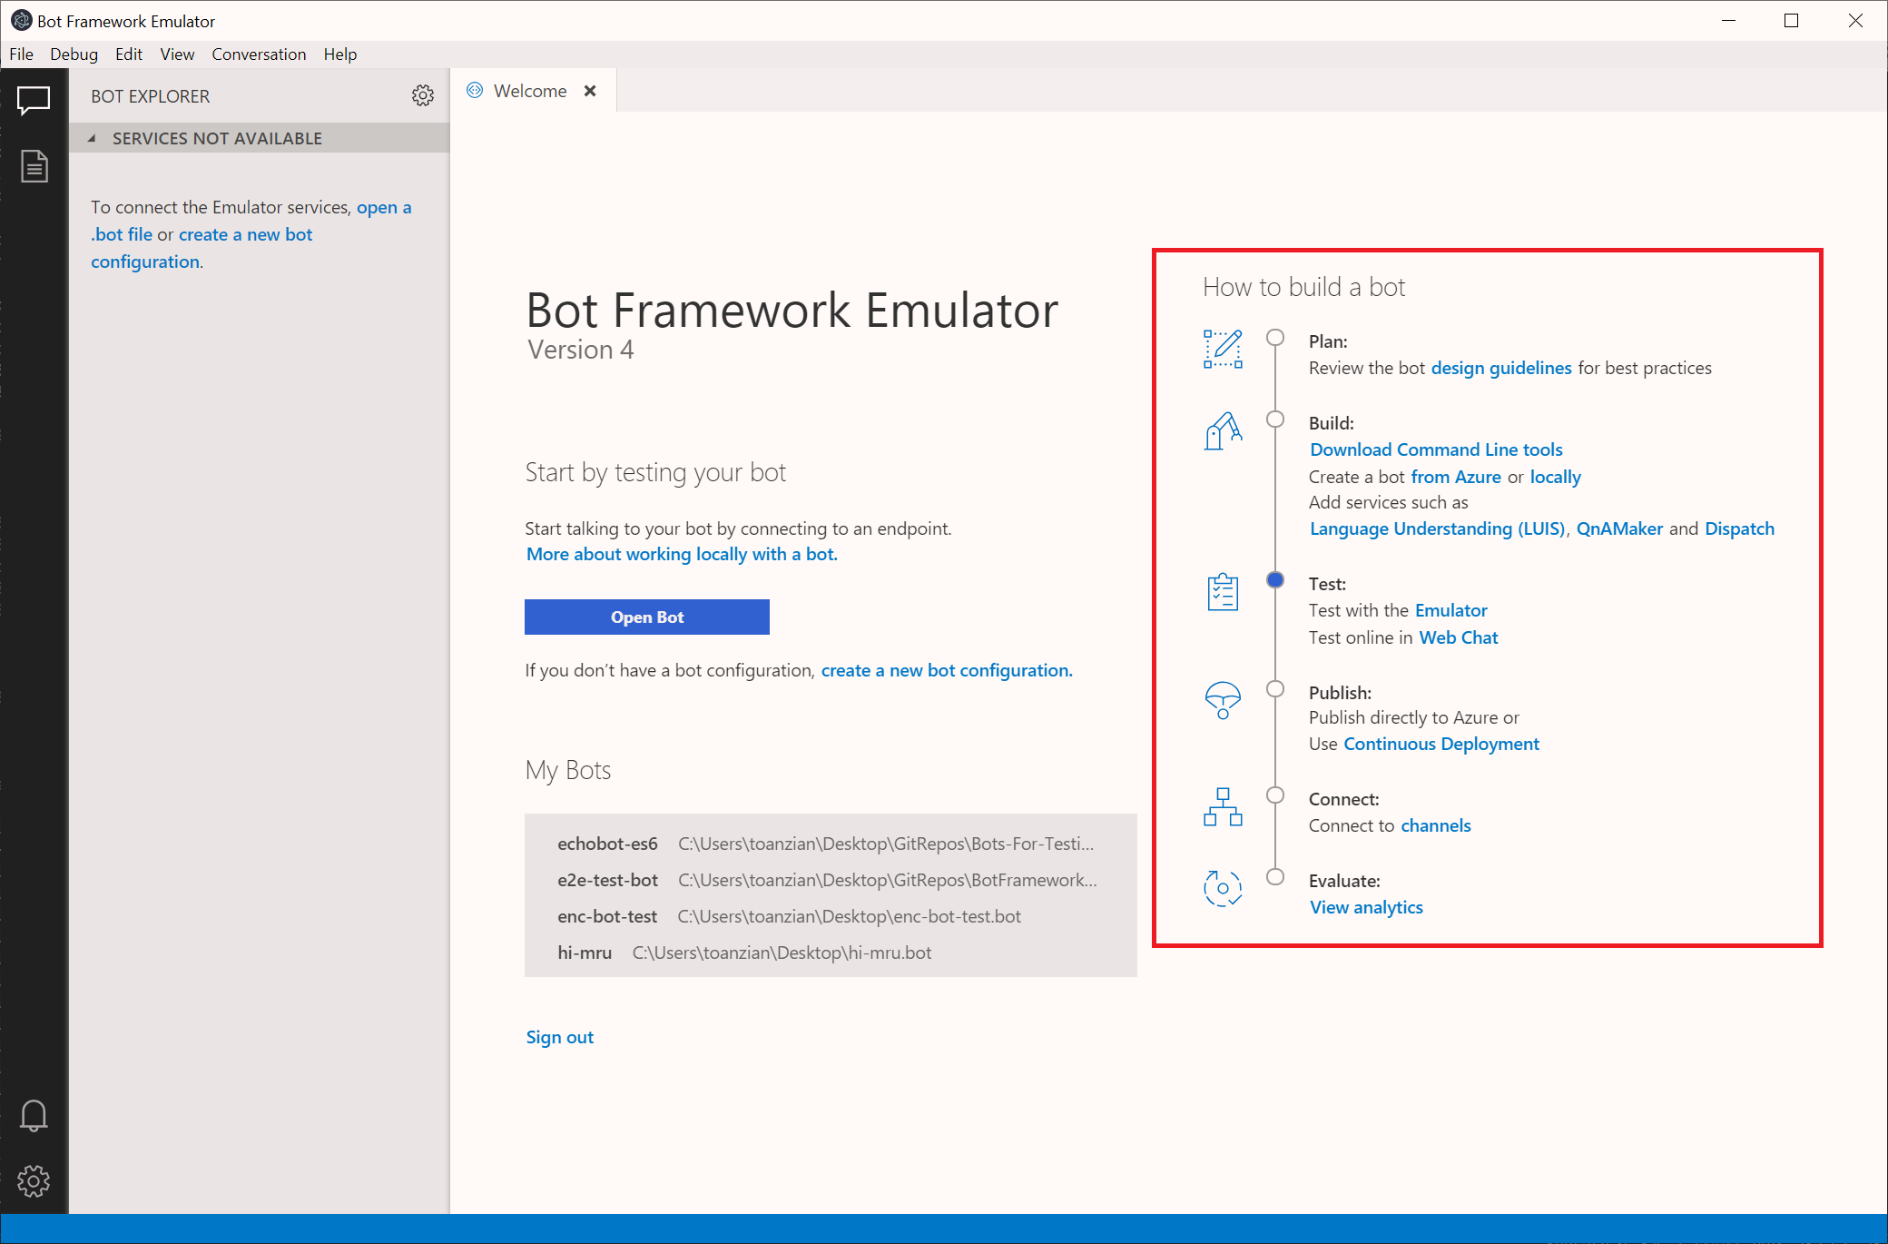
Task: Click the Evaluate step analytics icon
Action: tap(1223, 888)
